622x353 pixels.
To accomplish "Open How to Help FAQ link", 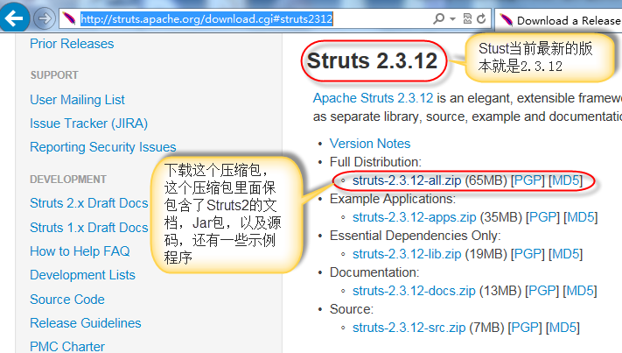I will 80,251.
